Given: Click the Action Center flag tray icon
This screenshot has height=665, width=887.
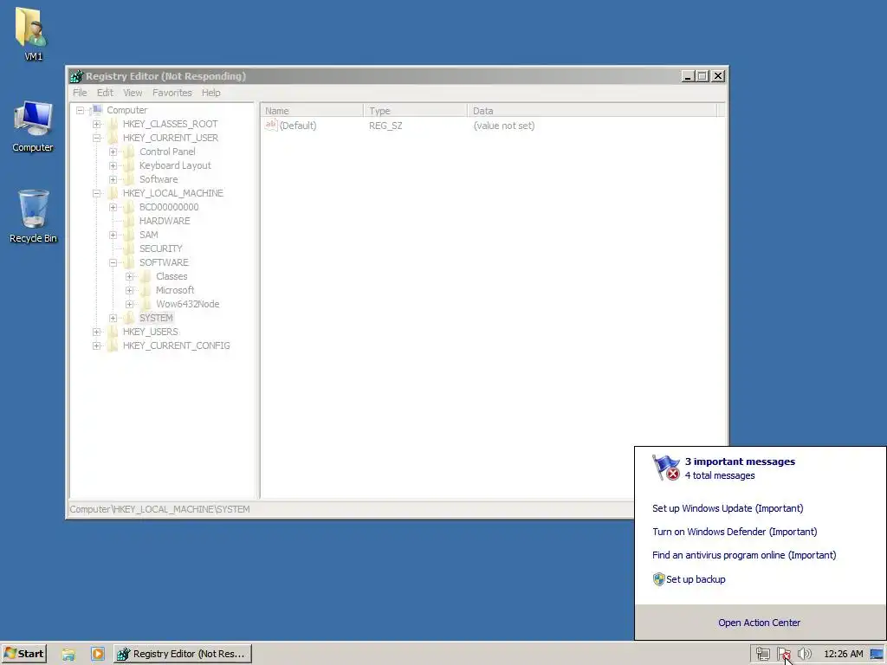Looking at the screenshot, I should [783, 655].
